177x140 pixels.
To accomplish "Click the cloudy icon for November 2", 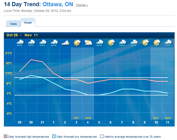I will coord(65,43).
